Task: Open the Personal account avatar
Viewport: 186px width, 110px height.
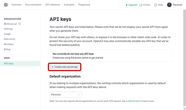Action: pyautogui.click(x=169, y=5)
